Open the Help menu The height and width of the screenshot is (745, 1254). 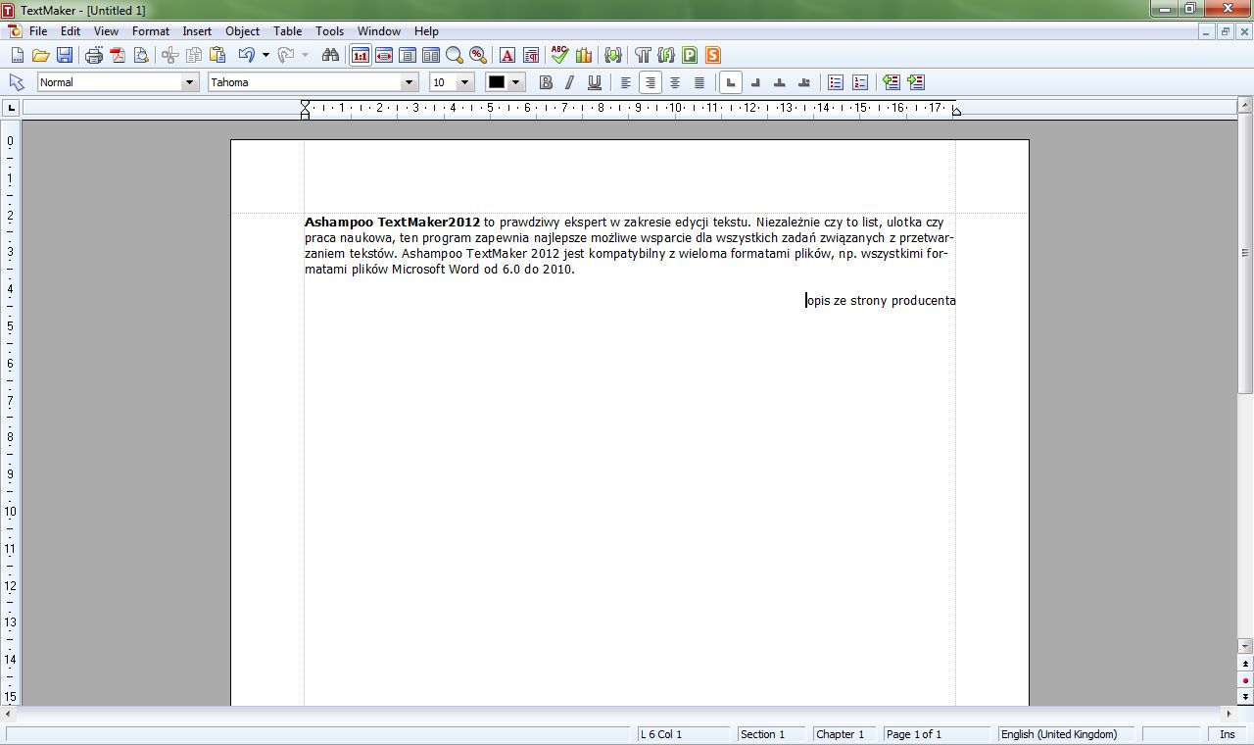(426, 31)
